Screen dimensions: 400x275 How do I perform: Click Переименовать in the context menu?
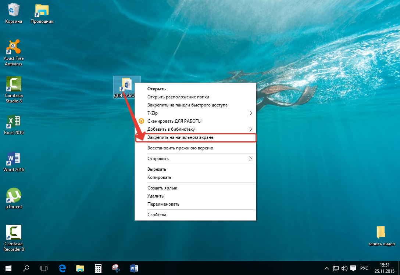point(163,204)
